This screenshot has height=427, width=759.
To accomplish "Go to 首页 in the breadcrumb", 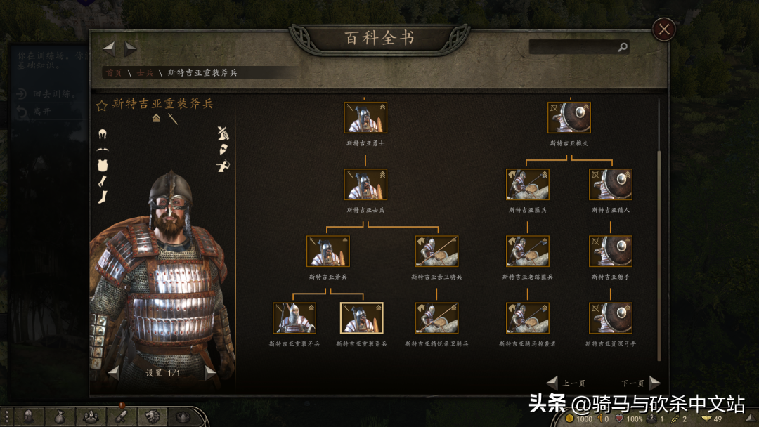I will 114,72.
